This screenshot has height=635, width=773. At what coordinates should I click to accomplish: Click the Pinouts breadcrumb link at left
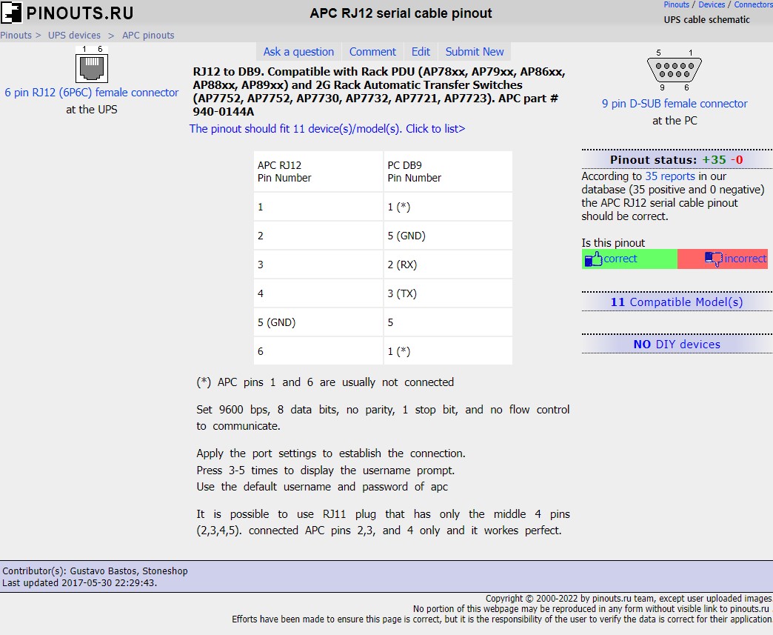click(x=16, y=35)
